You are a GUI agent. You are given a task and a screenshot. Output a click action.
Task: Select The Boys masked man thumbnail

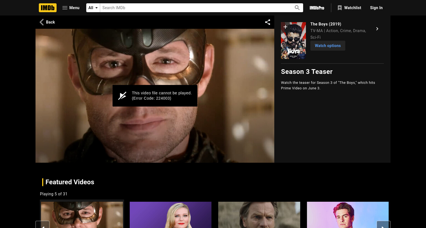tap(82, 215)
